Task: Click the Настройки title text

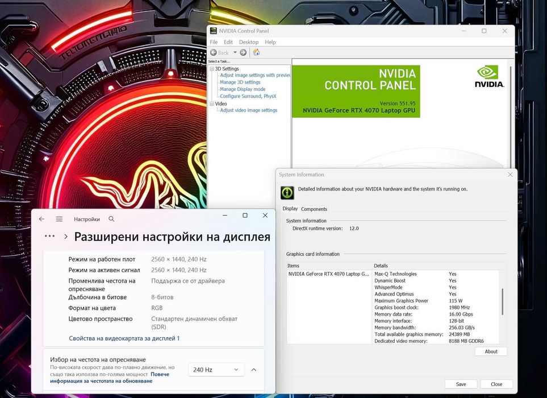Action: 87,219
